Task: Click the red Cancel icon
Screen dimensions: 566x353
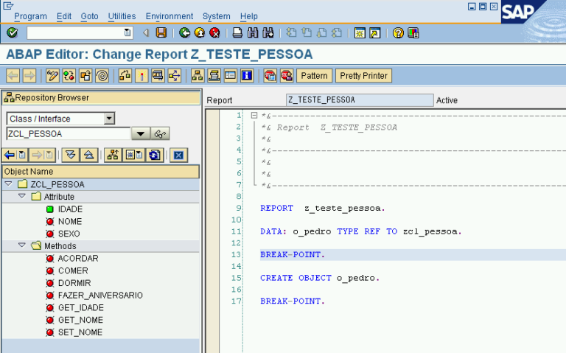Action: coord(214,33)
